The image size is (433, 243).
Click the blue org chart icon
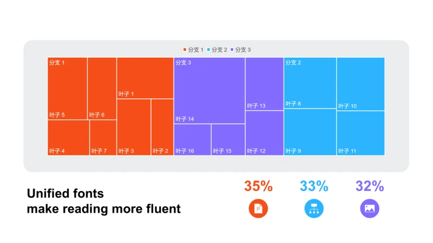314,208
